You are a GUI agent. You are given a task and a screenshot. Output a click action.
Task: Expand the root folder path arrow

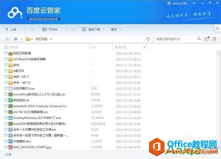point(32,39)
